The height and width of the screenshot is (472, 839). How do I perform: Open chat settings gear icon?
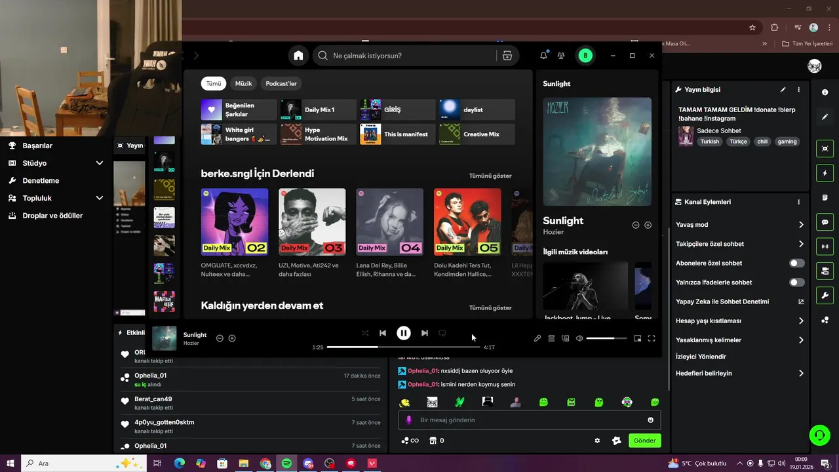[597, 441]
